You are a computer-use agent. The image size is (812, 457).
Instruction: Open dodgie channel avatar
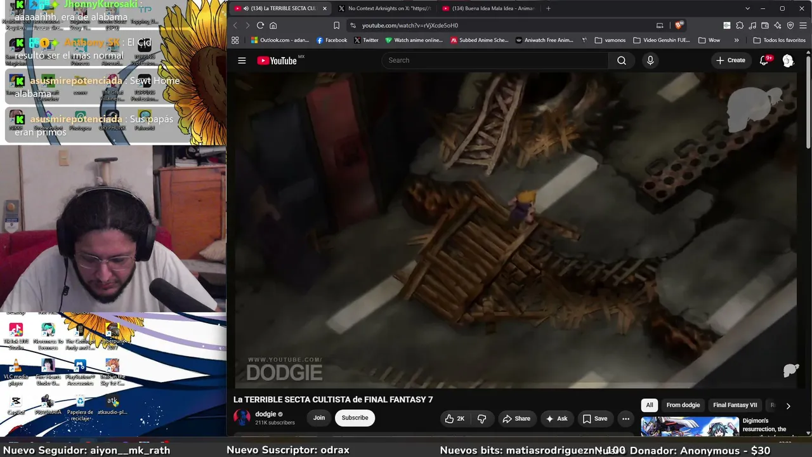242,418
